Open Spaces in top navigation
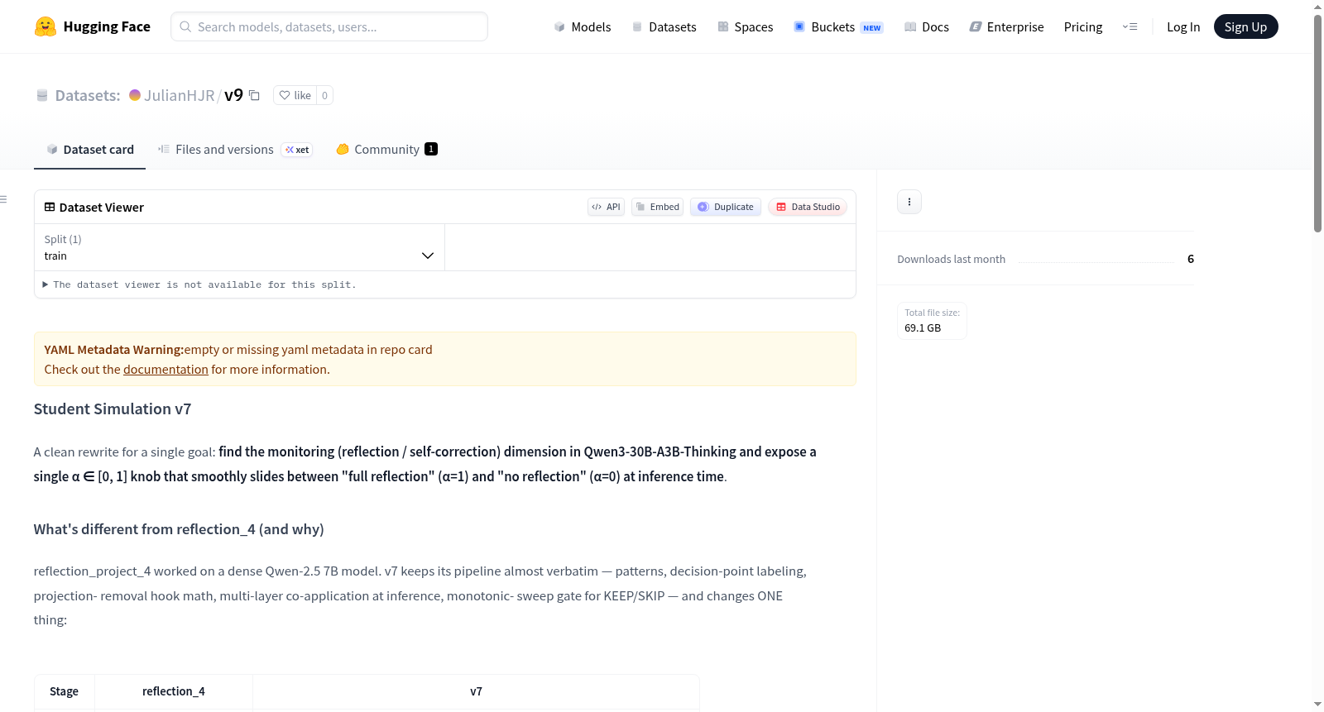Screen dimensions: 1324x712 [746, 26]
